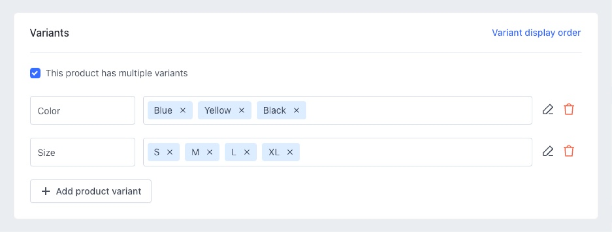
Task: Edit the Color variant with pencil icon
Action: point(548,109)
